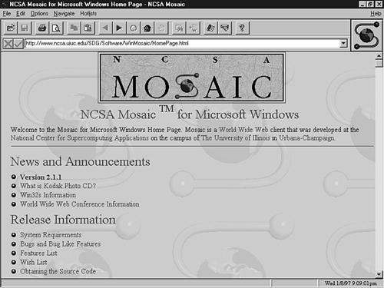Expand the URL history dropdown arrow

coord(343,44)
